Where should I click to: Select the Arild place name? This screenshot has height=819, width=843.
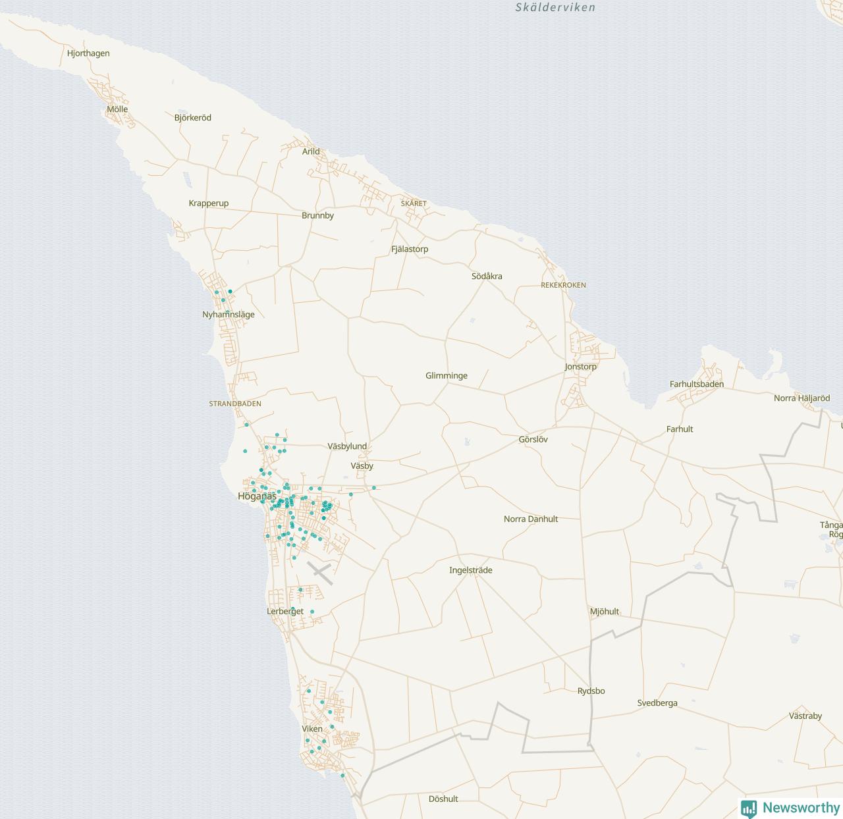[311, 151]
